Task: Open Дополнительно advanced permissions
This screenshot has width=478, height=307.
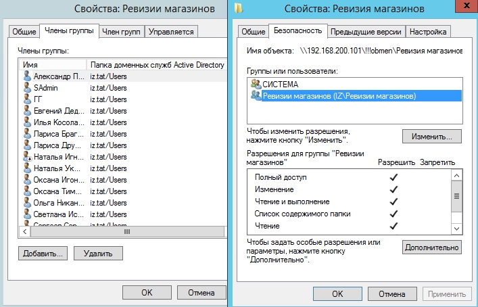Action: pos(431,247)
